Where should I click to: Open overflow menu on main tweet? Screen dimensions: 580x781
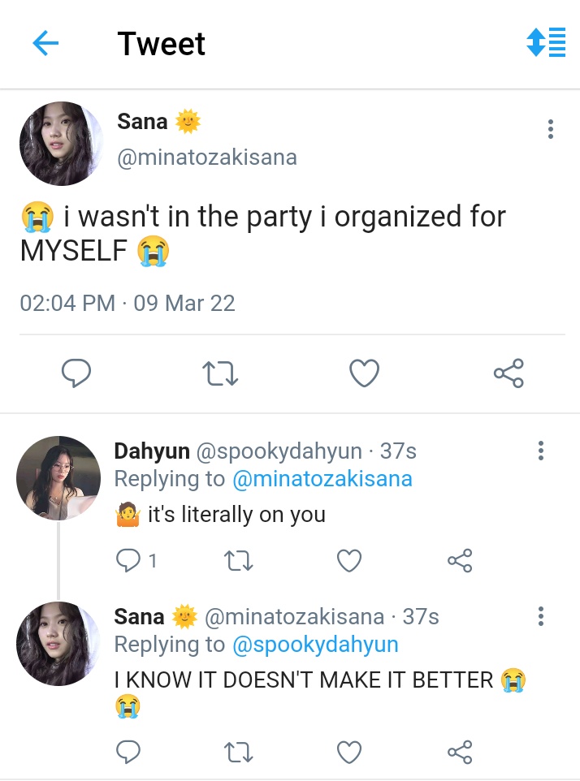coord(551,129)
